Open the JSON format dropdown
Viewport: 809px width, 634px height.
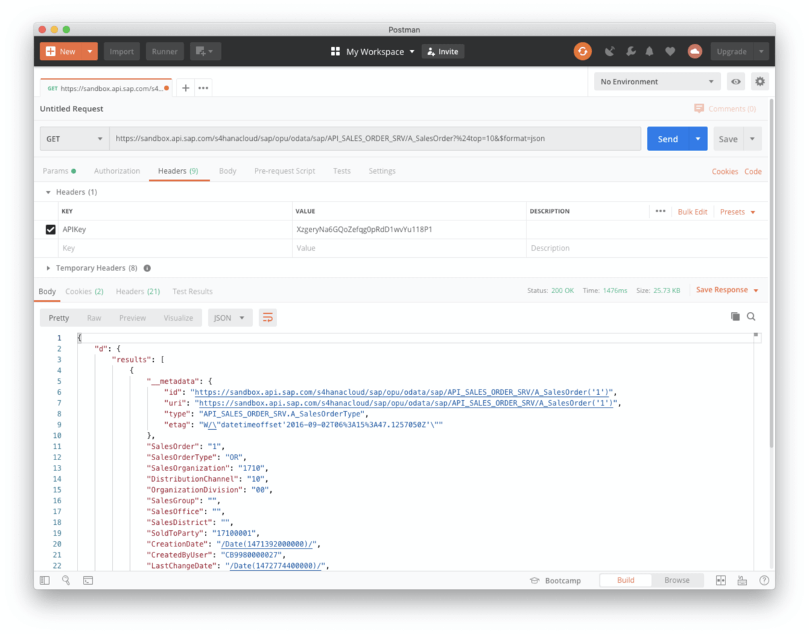click(230, 318)
